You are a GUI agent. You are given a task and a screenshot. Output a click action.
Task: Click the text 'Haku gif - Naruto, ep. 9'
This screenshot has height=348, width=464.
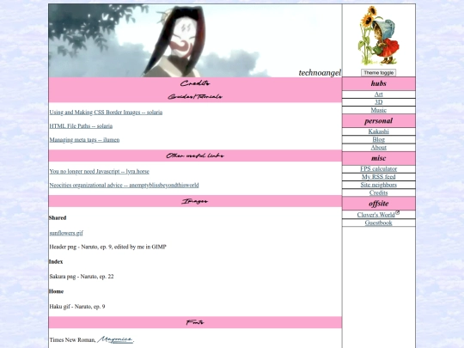point(77,307)
